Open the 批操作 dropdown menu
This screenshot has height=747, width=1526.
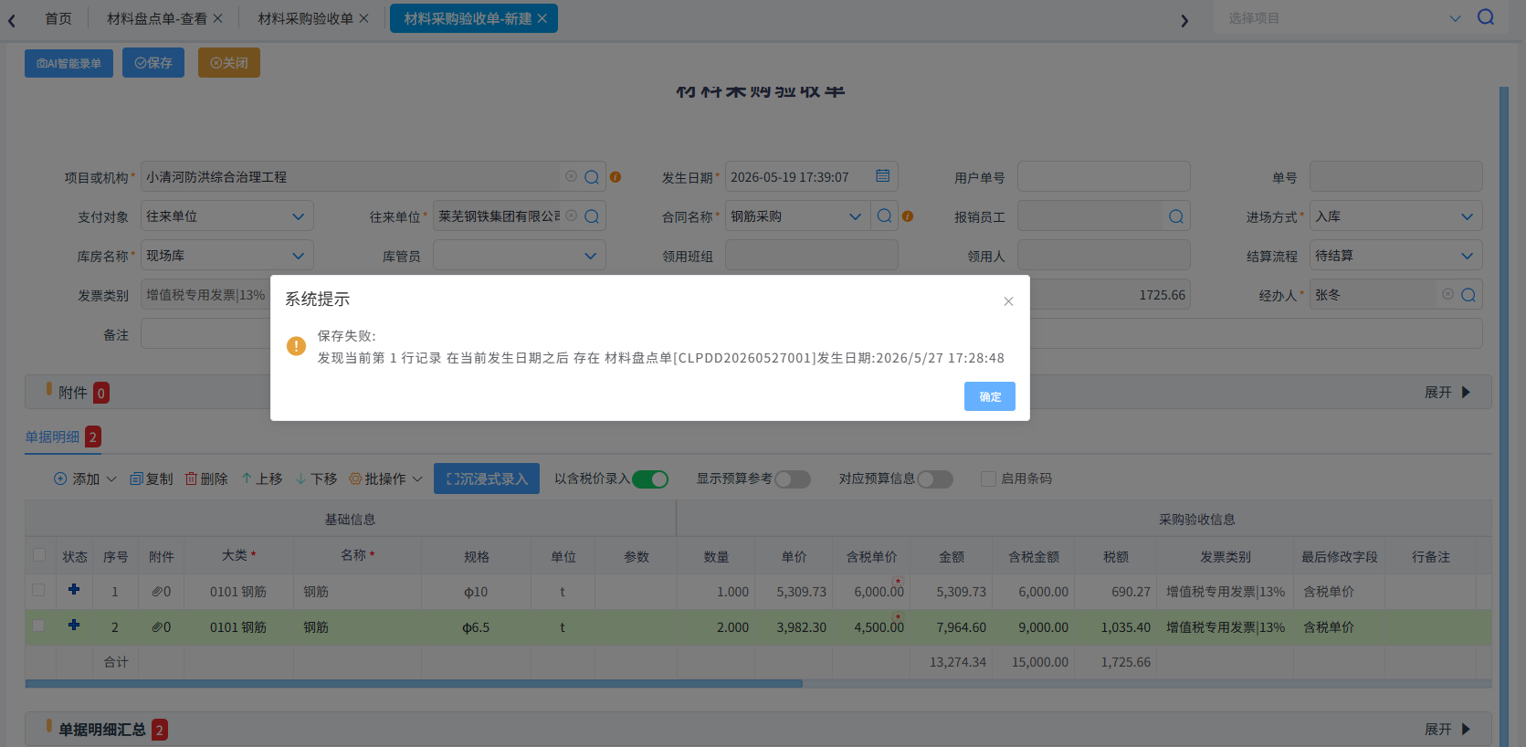tap(385, 479)
